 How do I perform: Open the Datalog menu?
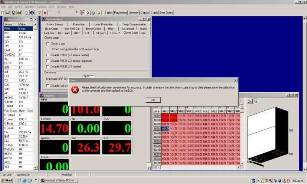(30, 7)
